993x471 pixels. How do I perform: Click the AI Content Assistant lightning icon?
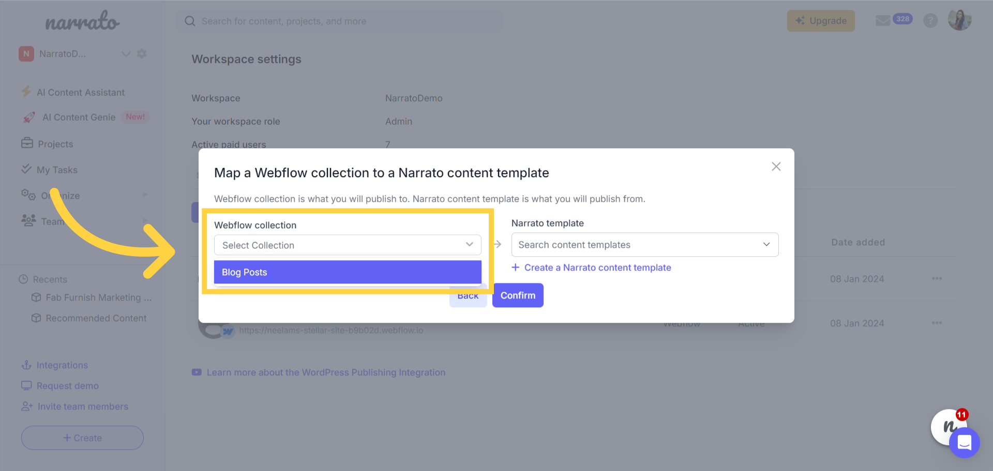(x=26, y=92)
